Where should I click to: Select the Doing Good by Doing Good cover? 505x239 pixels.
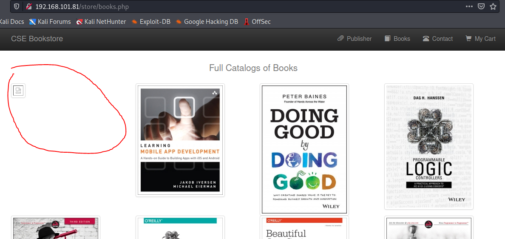[x=304, y=149]
